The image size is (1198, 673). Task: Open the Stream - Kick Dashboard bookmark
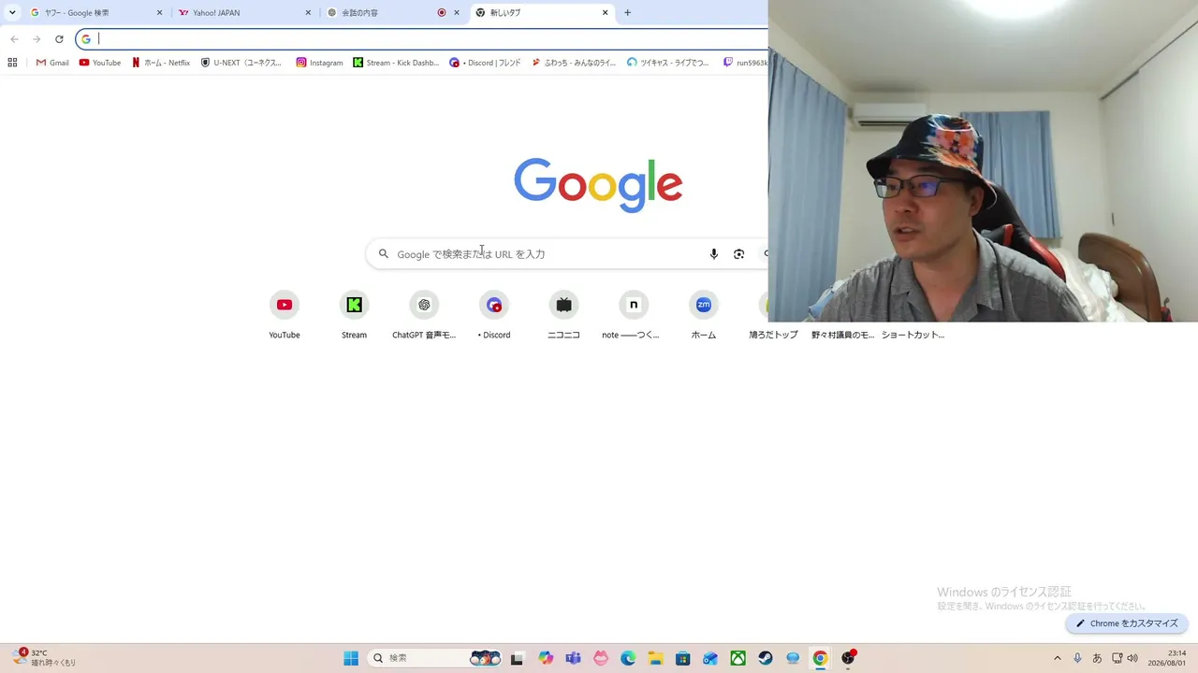(396, 63)
